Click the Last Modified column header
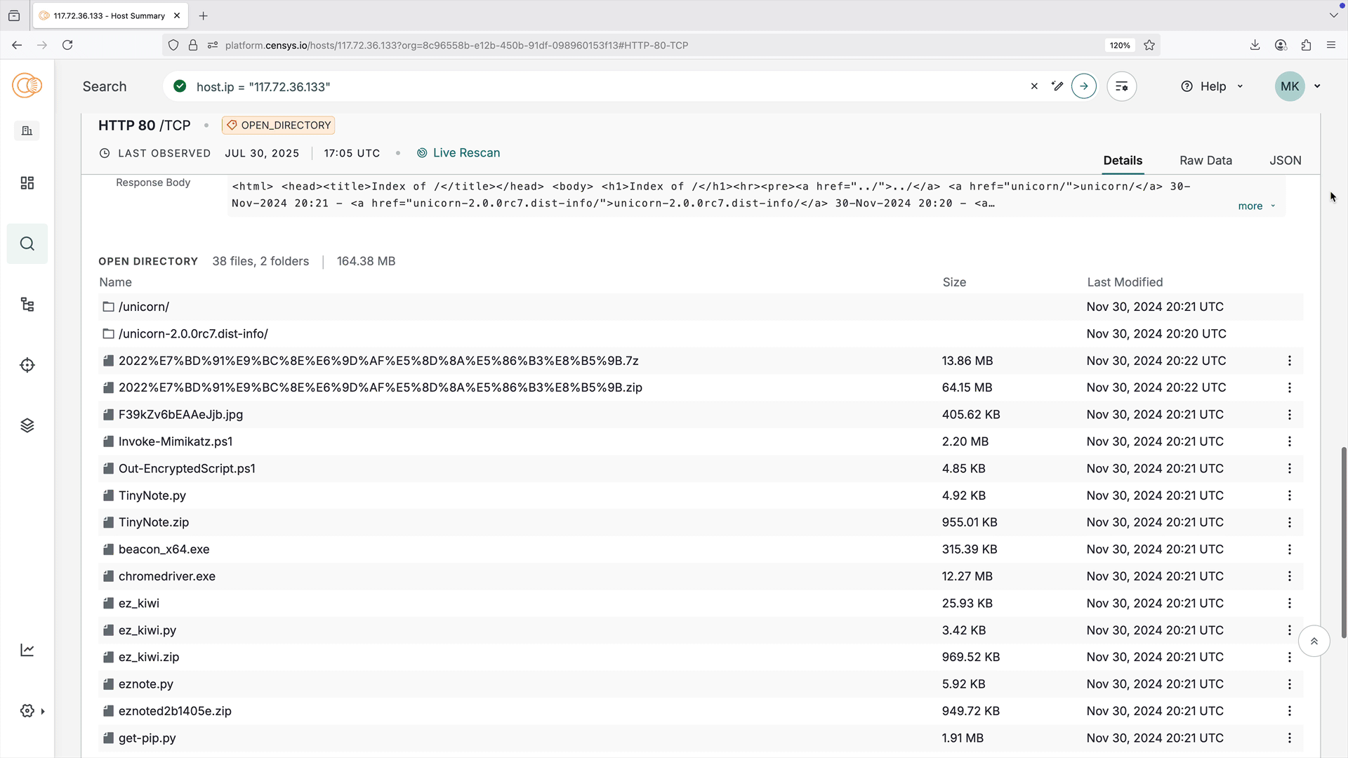The height and width of the screenshot is (758, 1348). click(x=1125, y=282)
